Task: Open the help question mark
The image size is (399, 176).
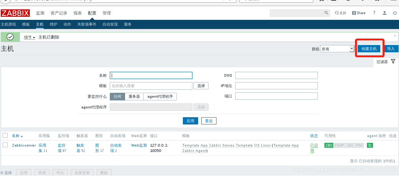Action: (x=374, y=13)
